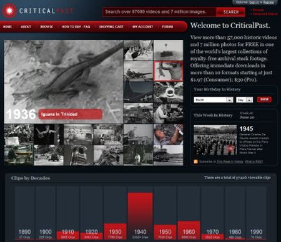Go to the Browse menu item
The width and height of the screenshot is (281, 242).
[46, 27]
